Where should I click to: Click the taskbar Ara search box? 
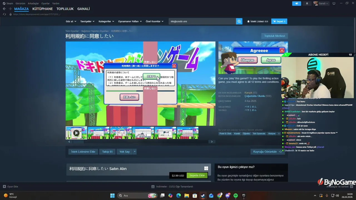click(138, 196)
